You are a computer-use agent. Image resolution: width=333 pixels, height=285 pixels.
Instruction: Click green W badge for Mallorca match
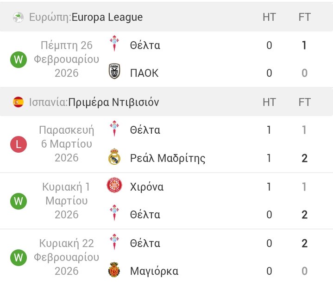click(19, 257)
